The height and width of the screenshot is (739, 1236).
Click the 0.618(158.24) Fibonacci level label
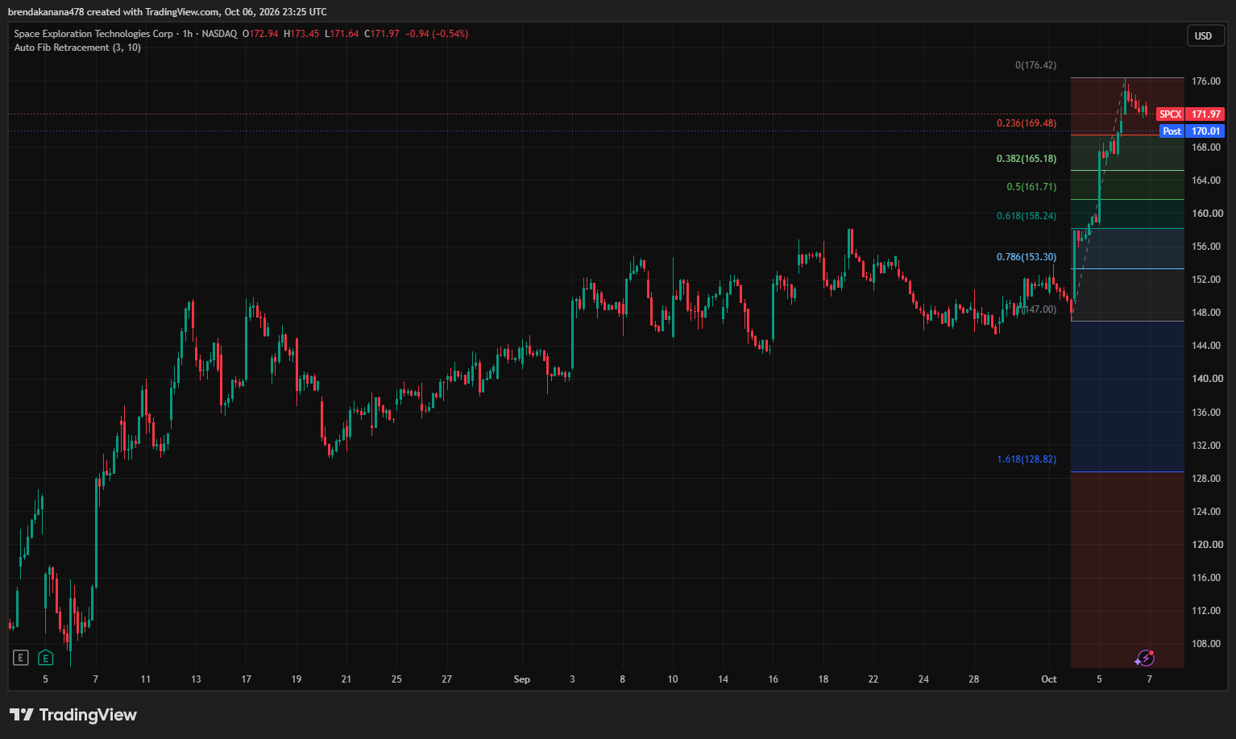[x=1027, y=216]
